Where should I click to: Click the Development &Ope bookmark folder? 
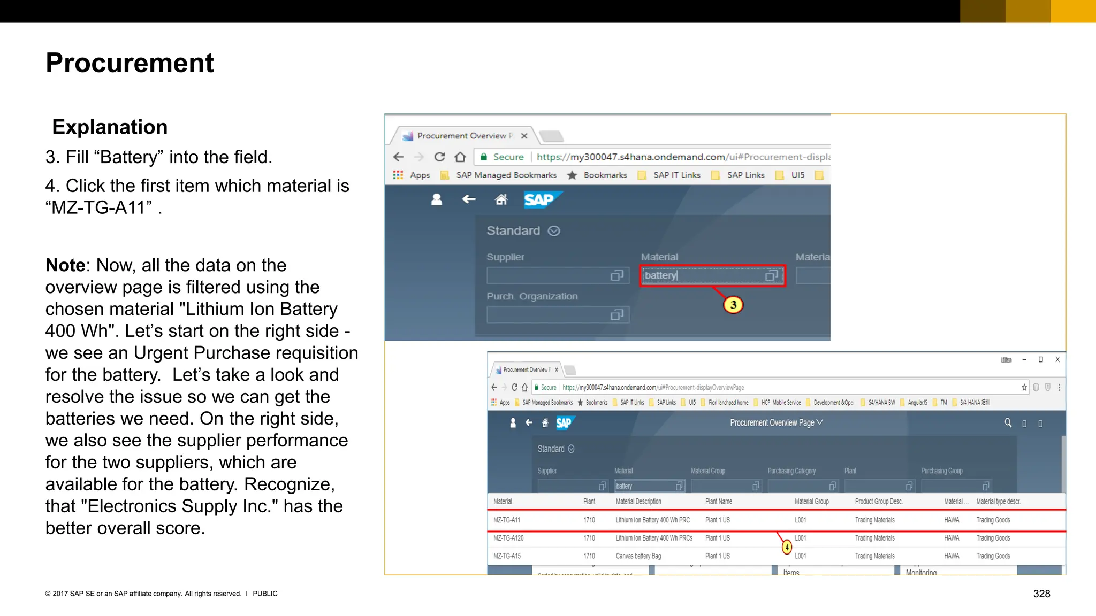[833, 403]
